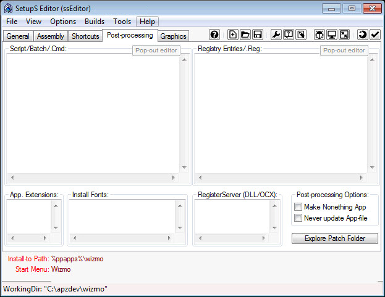Select the Post-processing tab
The image size is (385, 297).
tap(130, 36)
